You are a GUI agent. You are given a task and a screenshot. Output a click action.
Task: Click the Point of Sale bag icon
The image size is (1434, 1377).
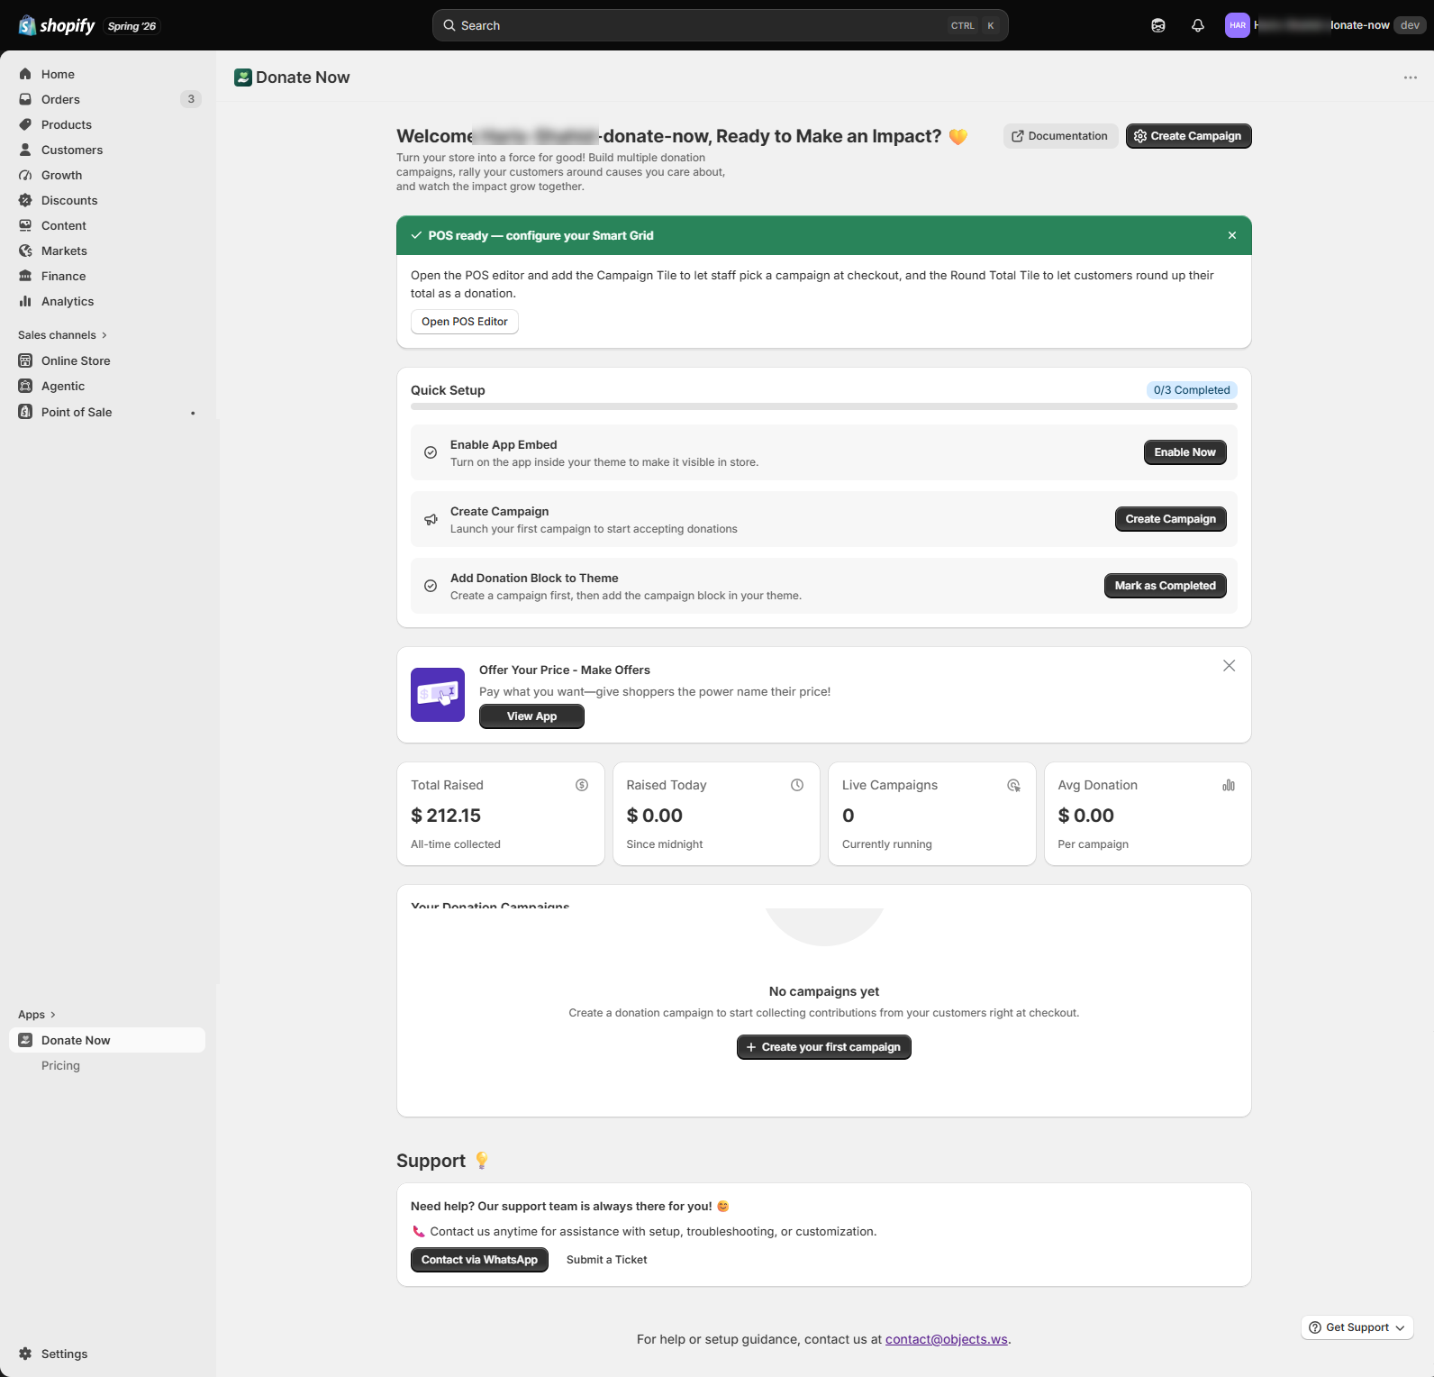25,412
